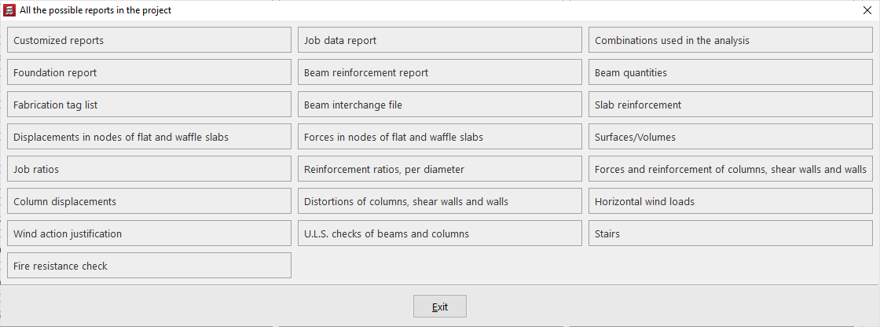The image size is (880, 327).
Task: Open the Stairs report
Action: click(x=730, y=234)
